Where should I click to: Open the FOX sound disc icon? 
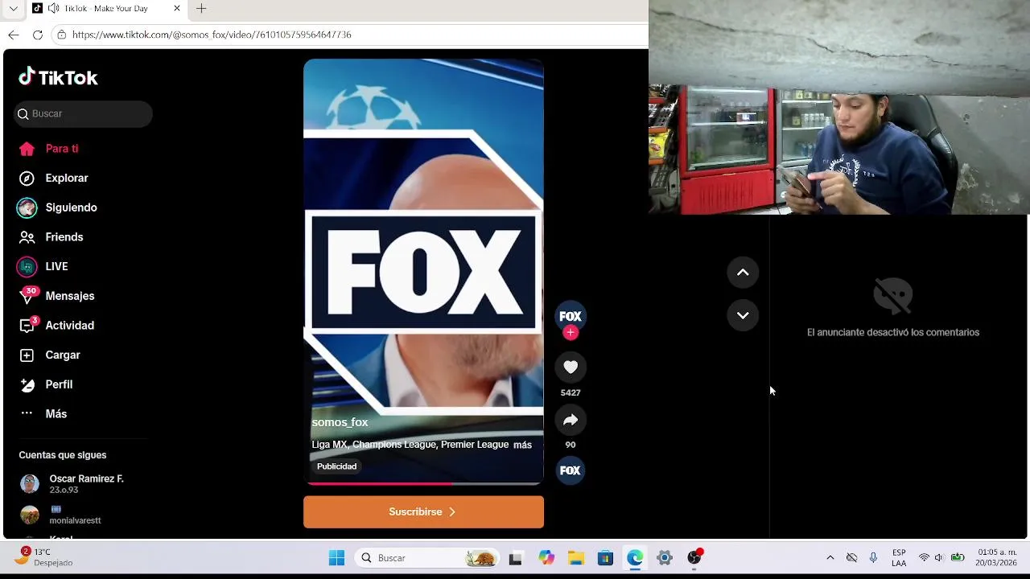tap(571, 470)
